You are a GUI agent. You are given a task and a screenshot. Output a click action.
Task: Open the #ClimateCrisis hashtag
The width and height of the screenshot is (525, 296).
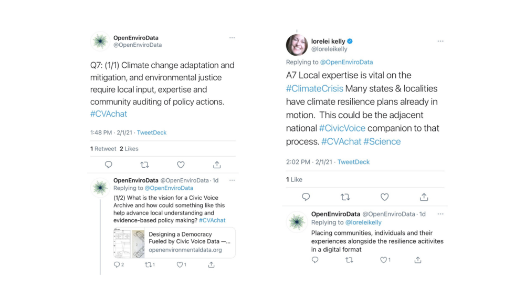click(x=314, y=88)
